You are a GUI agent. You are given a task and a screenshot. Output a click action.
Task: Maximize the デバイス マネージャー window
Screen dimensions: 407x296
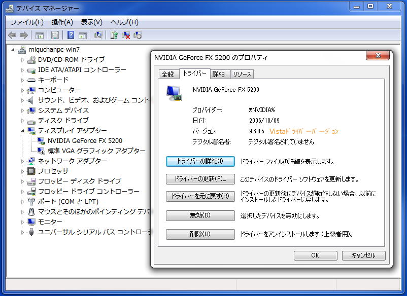[370, 7]
